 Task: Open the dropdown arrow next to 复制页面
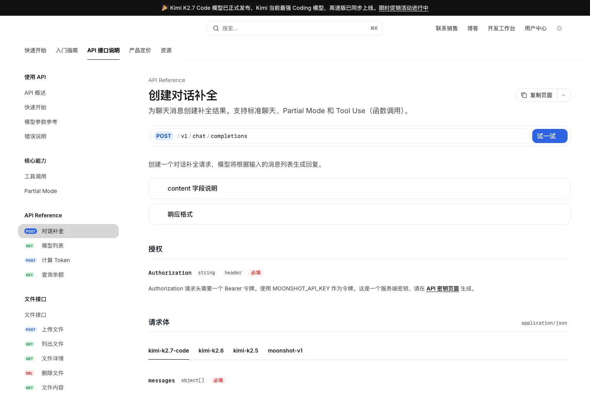(x=564, y=95)
